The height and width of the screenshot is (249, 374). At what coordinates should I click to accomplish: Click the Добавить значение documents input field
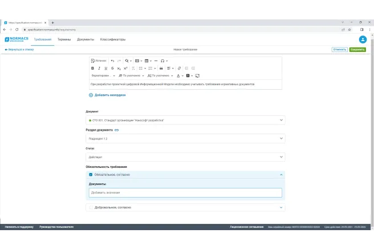(x=185, y=193)
